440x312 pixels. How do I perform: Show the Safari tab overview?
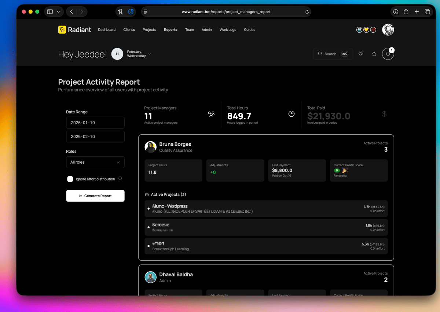(x=427, y=12)
